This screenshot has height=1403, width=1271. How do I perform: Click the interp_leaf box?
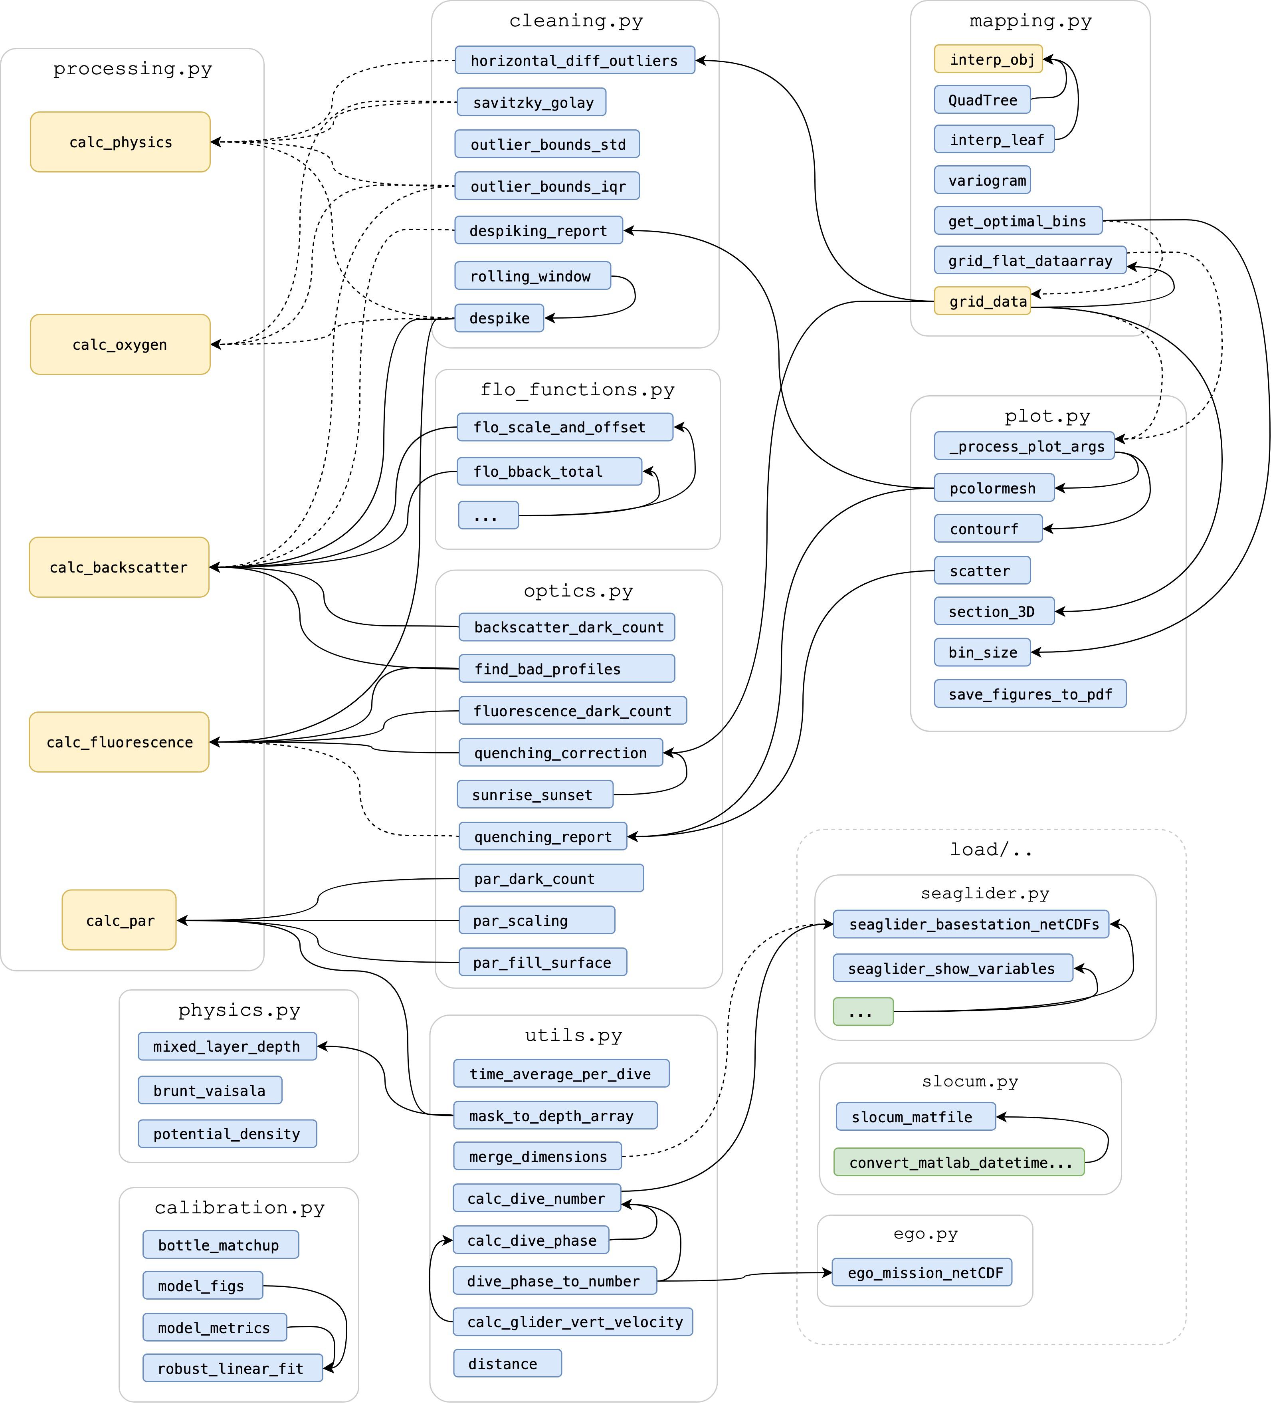995,139
